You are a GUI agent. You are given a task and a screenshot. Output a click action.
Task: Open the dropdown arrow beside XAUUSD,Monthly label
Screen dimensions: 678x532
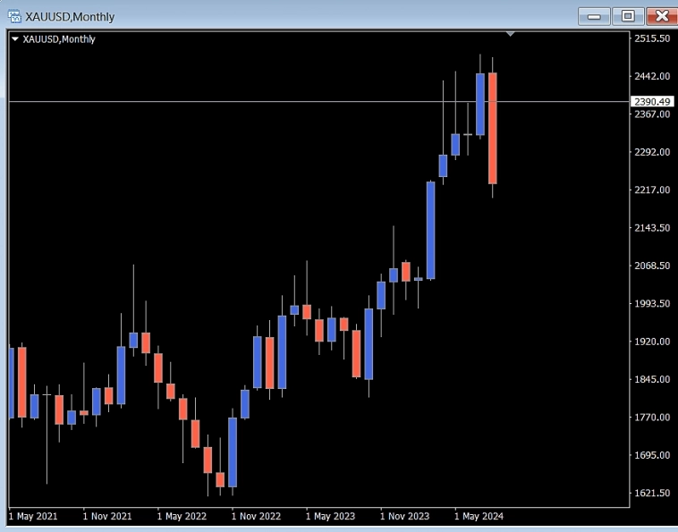coord(14,39)
